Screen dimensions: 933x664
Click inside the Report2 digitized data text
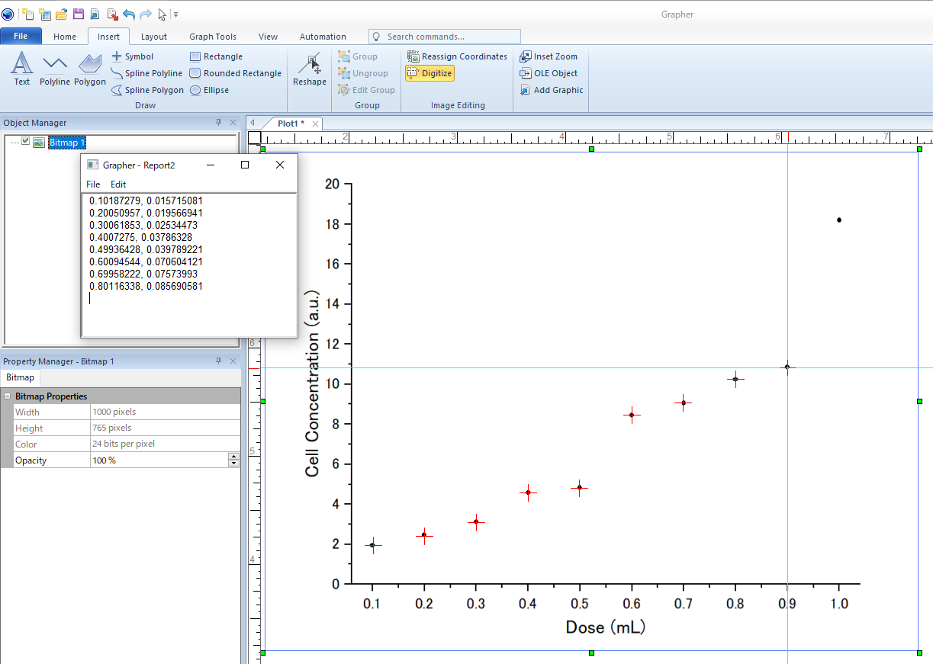pos(189,265)
